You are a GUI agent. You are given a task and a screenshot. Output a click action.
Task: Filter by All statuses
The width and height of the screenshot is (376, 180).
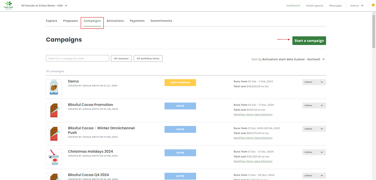coord(121,59)
